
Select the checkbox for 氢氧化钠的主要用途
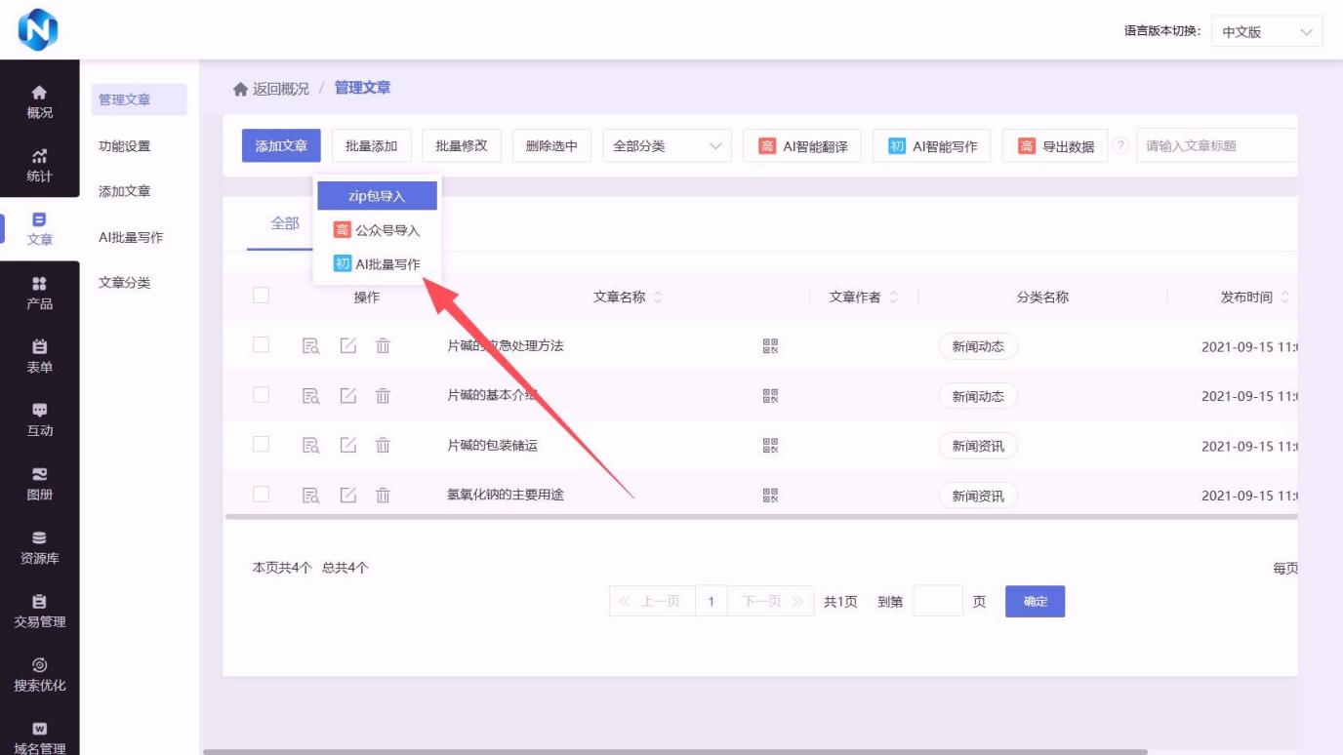261,494
